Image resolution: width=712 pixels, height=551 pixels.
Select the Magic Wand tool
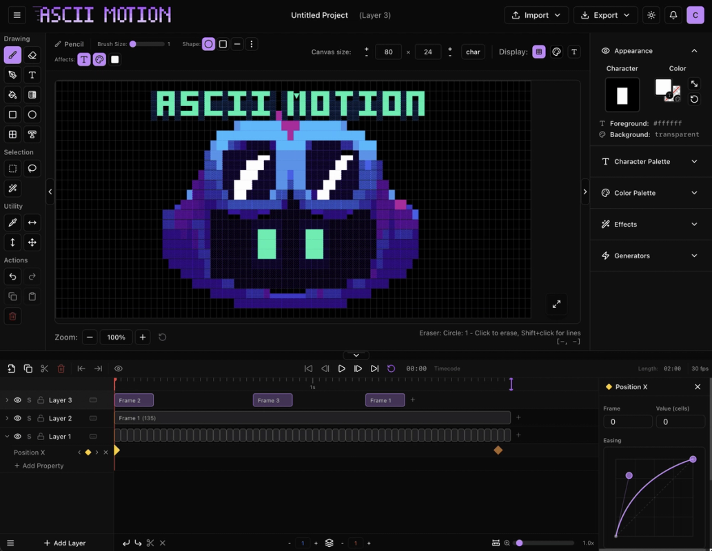(x=12, y=188)
